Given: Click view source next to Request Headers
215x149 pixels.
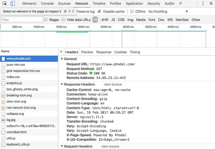Looking at the screenshot, I should pyautogui.click(x=110, y=146).
